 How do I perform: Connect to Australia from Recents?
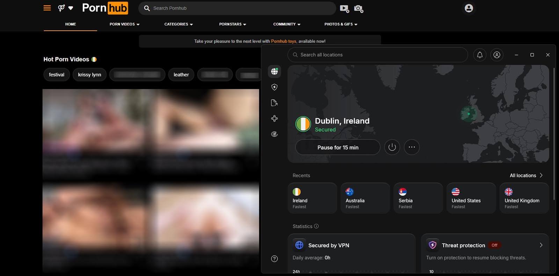click(365, 198)
